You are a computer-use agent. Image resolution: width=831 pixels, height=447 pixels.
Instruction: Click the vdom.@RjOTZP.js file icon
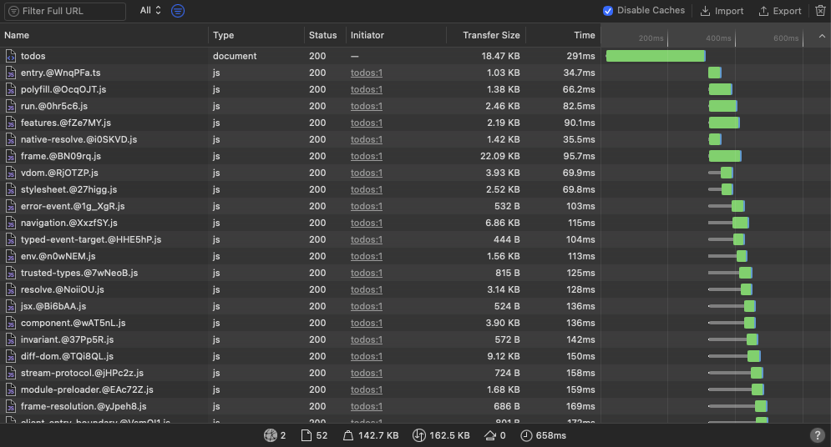pos(11,173)
